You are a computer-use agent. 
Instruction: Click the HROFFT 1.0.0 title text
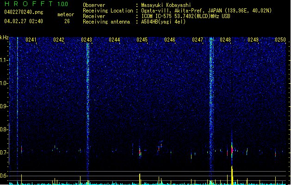37,4
